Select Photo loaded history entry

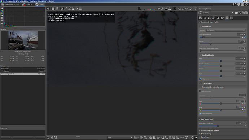[x=23, y=69]
